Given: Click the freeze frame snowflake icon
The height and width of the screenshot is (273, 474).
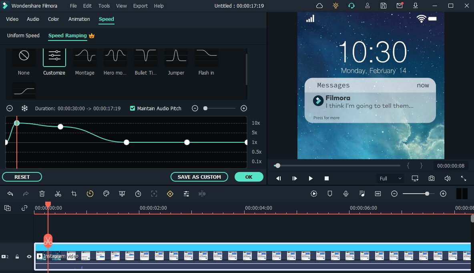Looking at the screenshot, I should [24, 108].
